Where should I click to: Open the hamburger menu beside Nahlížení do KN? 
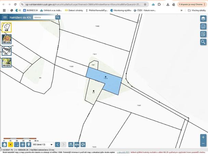tap(5, 17)
